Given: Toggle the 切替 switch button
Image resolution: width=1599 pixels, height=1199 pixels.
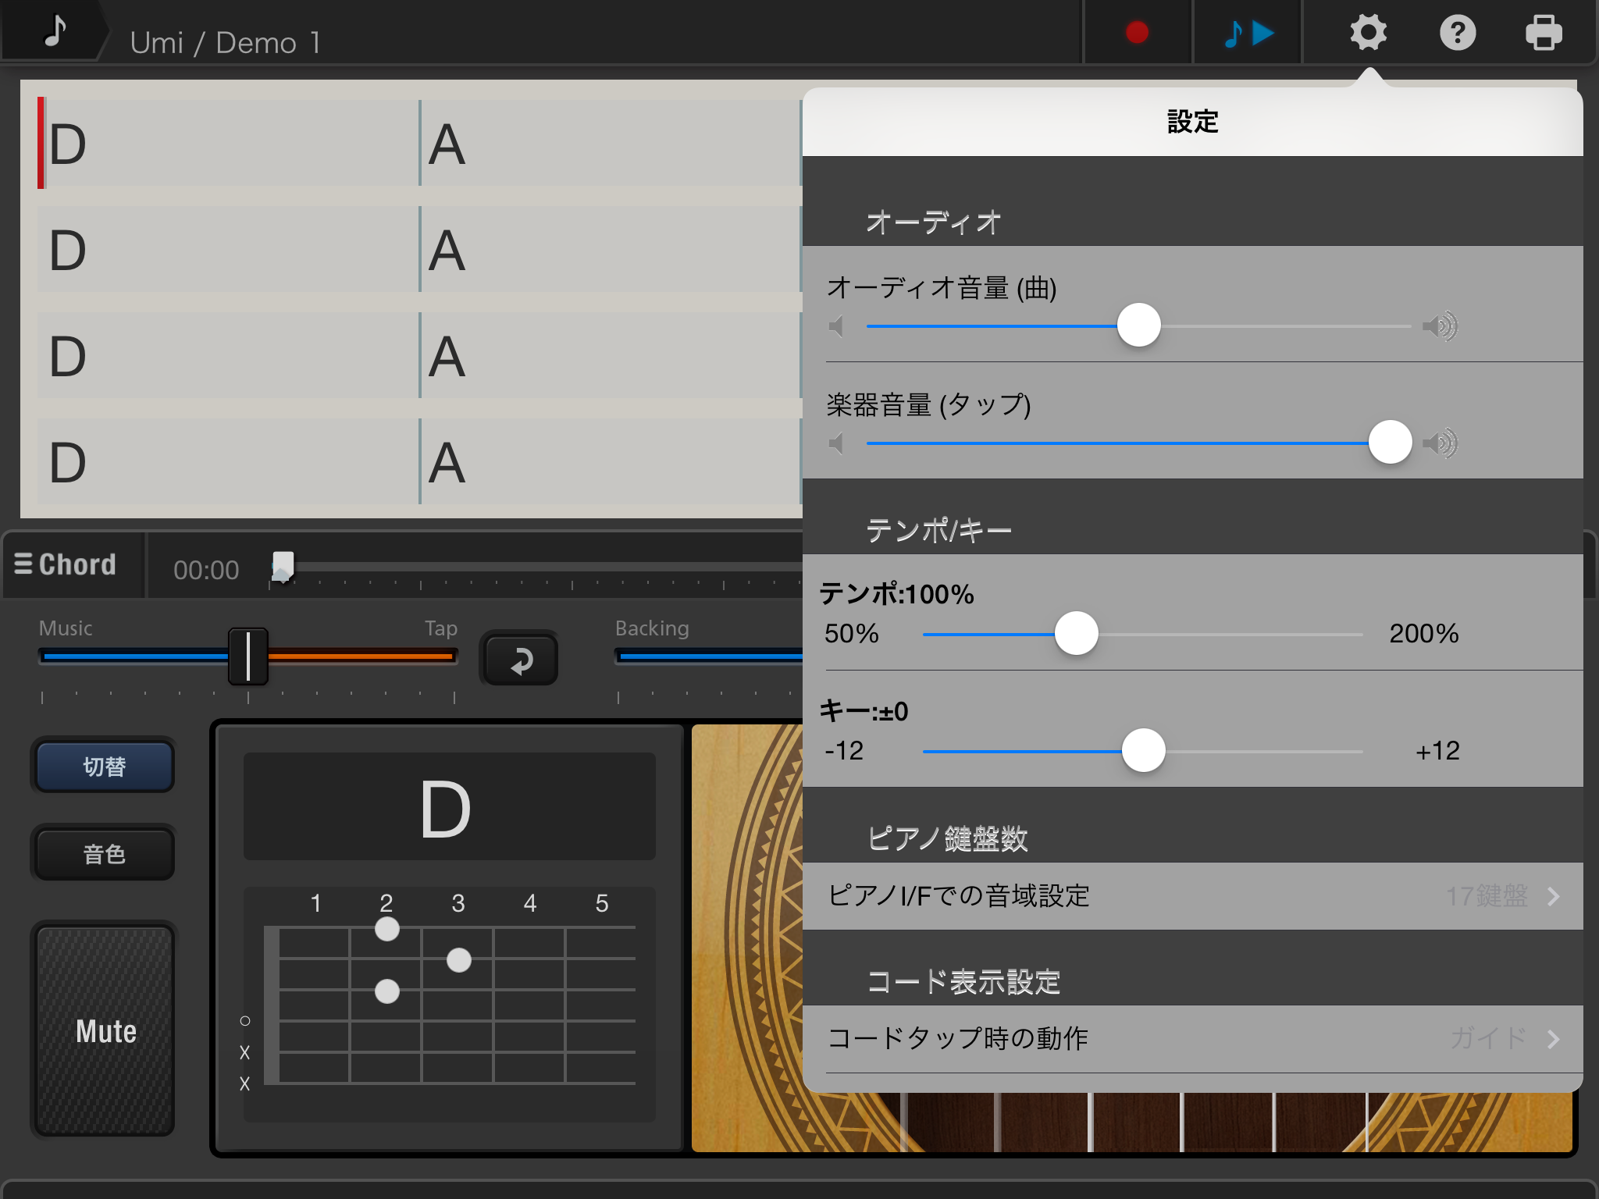Looking at the screenshot, I should point(104,767).
